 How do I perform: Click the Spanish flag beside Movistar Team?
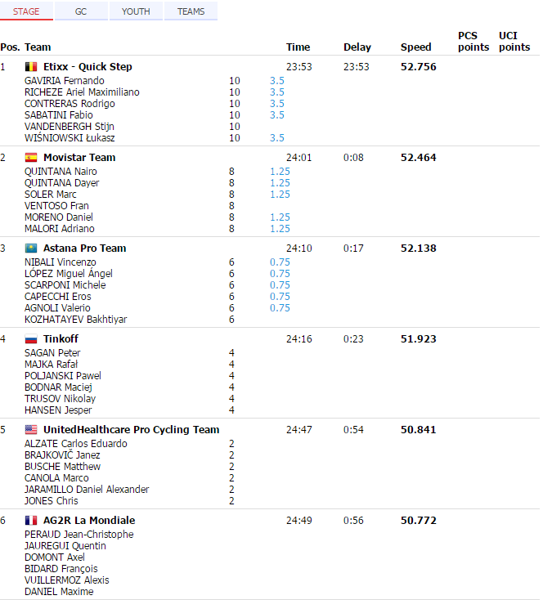click(x=31, y=158)
